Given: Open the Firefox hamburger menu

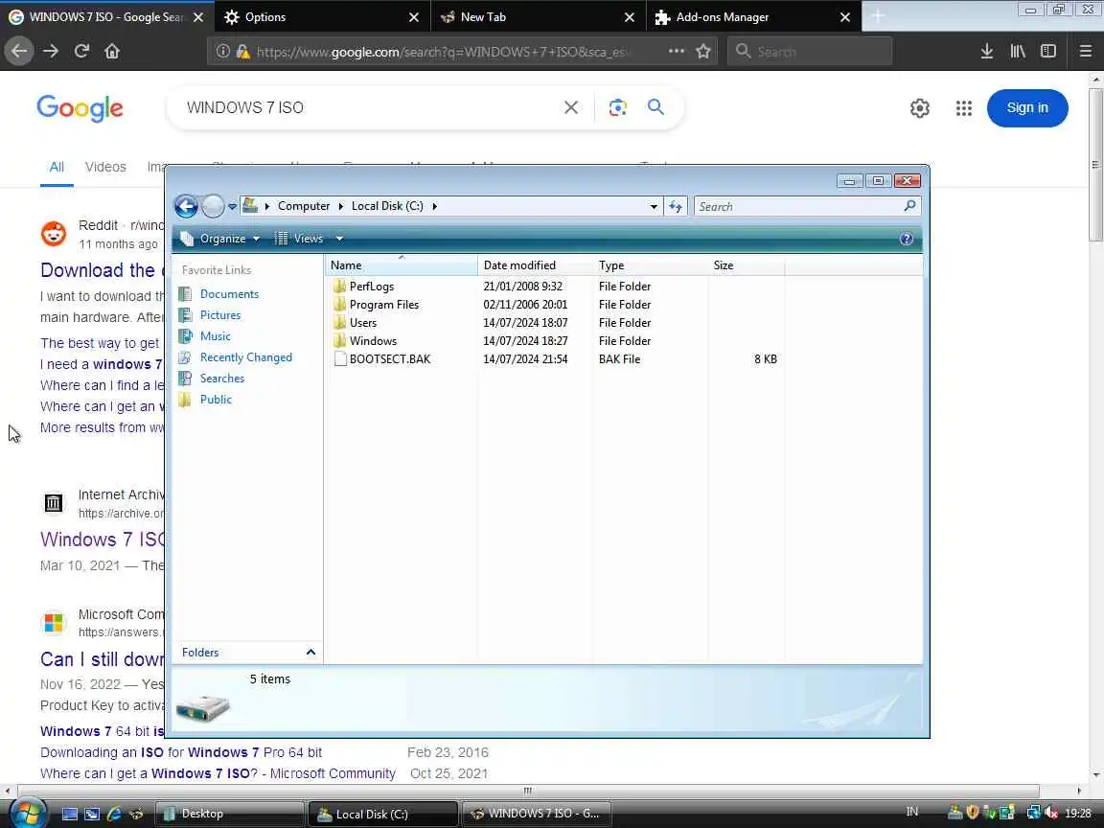Looking at the screenshot, I should (x=1086, y=51).
